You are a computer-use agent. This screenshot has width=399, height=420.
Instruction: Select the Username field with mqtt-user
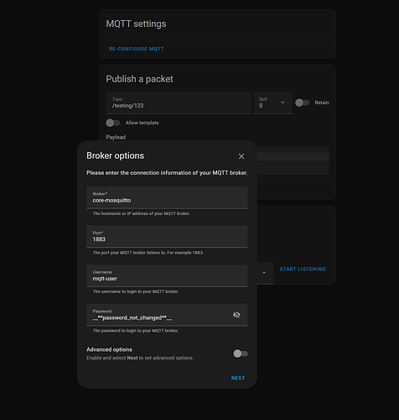[x=167, y=276]
